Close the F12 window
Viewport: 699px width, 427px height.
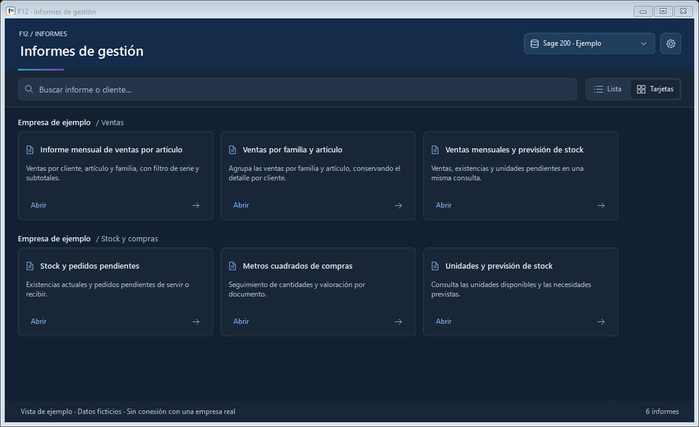pyautogui.click(x=684, y=11)
